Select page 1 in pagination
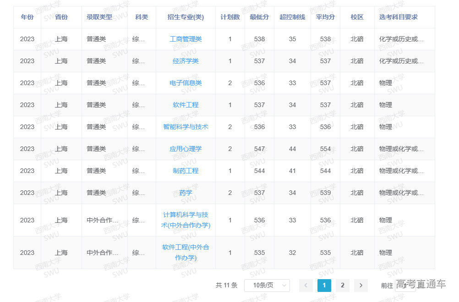Image resolution: width=459 pixels, height=302 pixels. [324, 286]
